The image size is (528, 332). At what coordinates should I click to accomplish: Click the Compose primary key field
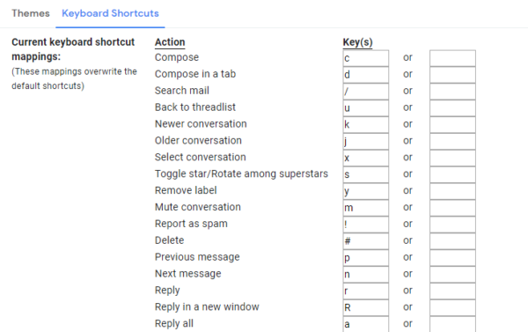point(366,58)
